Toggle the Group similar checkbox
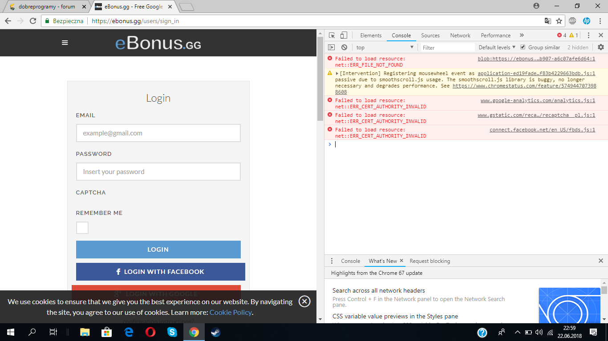Viewport: 608px width, 341px height. tap(523, 47)
